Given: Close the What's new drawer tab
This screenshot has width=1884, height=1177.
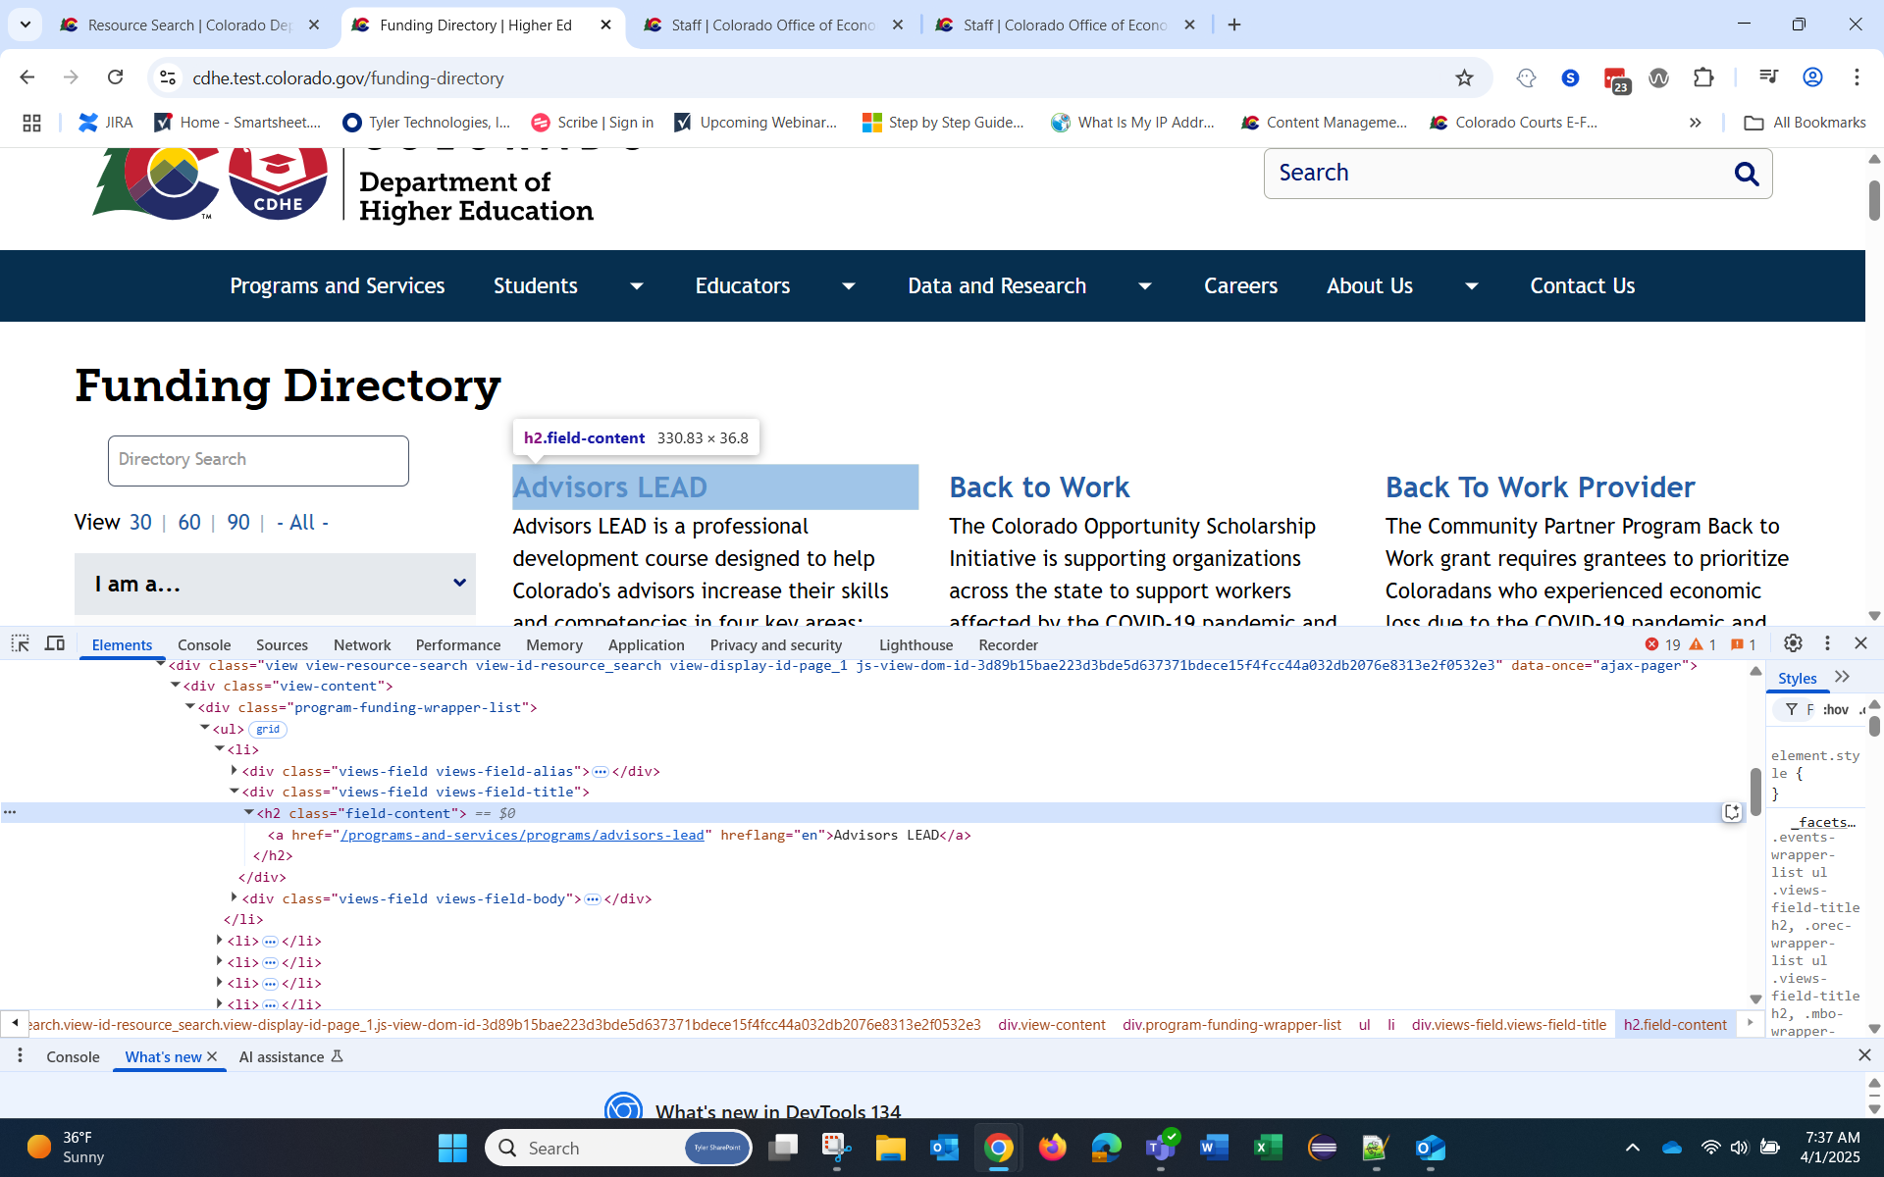Looking at the screenshot, I should [212, 1056].
